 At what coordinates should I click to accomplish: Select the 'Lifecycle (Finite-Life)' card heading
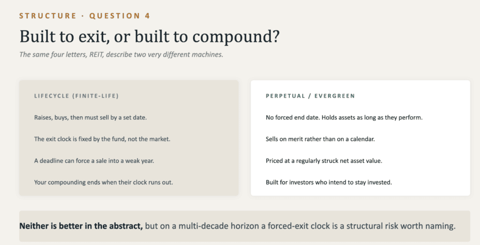(x=76, y=96)
